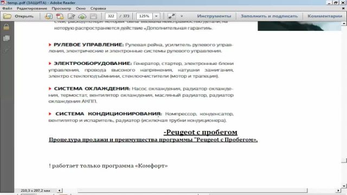The height and width of the screenshot is (195, 347).
Task: Open the Окно menu
Action: tap(81, 9)
